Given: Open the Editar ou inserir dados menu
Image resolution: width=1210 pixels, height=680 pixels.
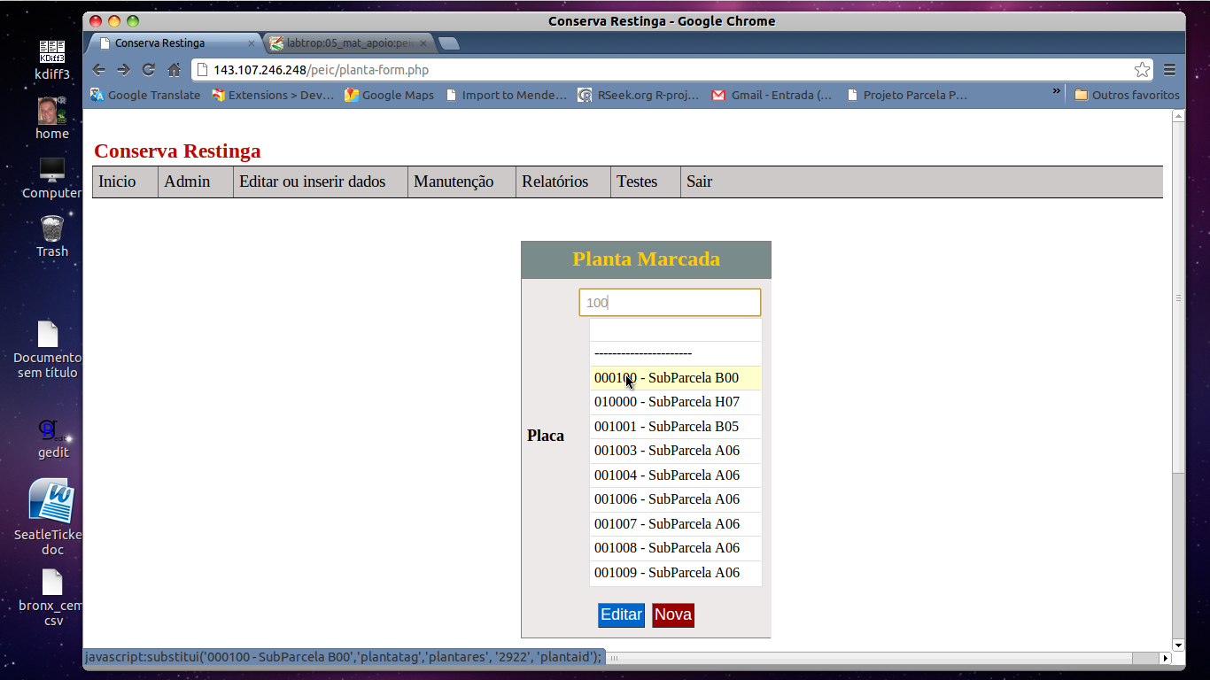Looking at the screenshot, I should point(312,182).
